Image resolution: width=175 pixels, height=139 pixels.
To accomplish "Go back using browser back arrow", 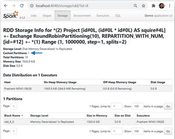I will 6,6.
